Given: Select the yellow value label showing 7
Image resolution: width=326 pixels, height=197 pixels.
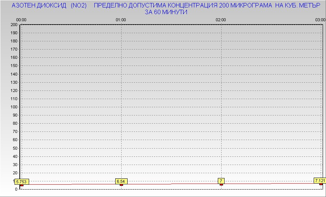Looking at the screenshot, I should click(221, 181).
